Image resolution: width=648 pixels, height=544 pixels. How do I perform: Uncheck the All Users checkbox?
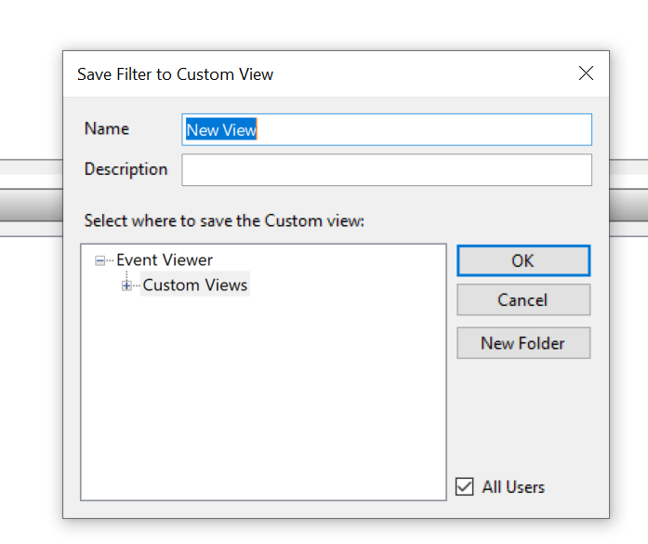coord(464,486)
